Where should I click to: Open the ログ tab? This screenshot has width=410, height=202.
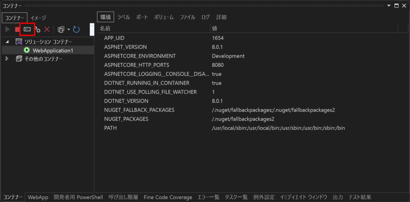pyautogui.click(x=205, y=17)
